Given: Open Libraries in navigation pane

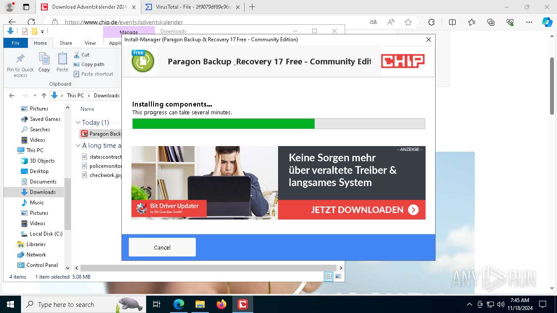Looking at the screenshot, I should point(36,244).
